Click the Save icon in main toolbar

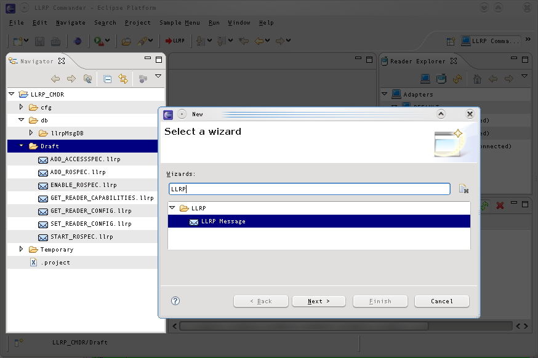(x=39, y=41)
